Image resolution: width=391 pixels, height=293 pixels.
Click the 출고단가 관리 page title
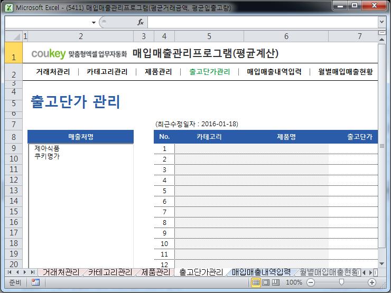click(76, 102)
